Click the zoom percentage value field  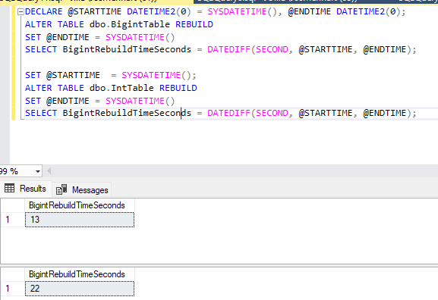tap(17, 171)
